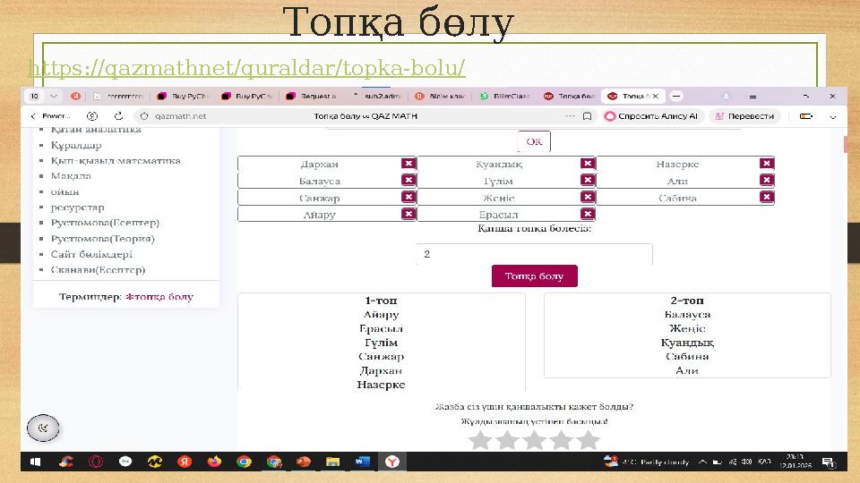The width and height of the screenshot is (860, 483).
Task: Open Рустюмова(Теория) sidebar link
Action: point(102,238)
